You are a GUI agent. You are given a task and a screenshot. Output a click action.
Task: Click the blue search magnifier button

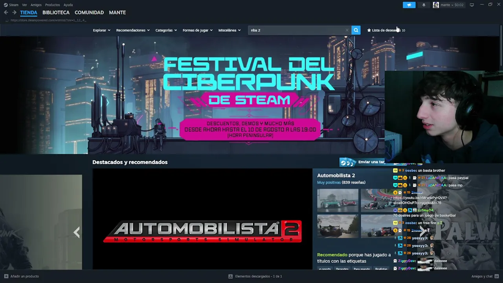tap(356, 30)
